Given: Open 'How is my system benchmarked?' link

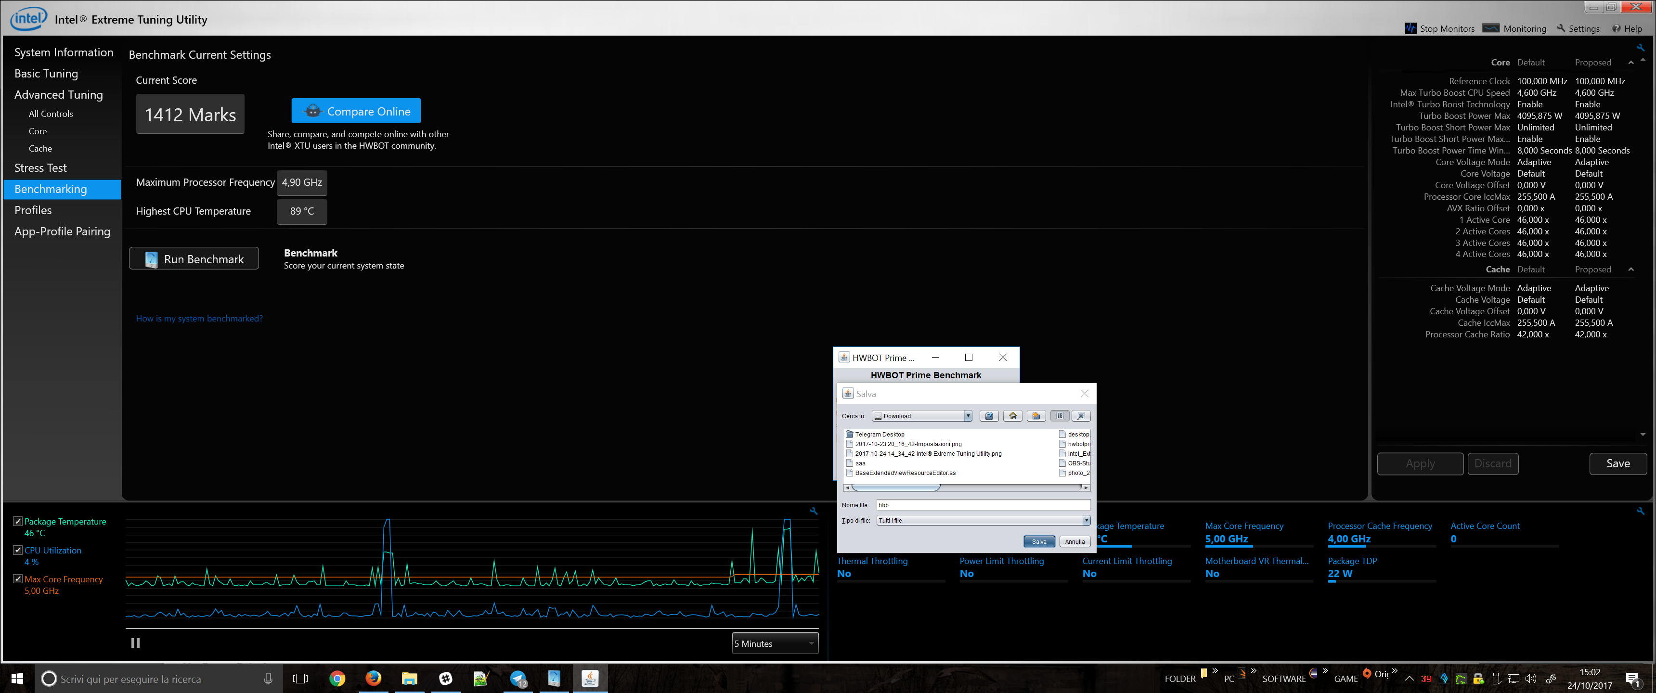Looking at the screenshot, I should point(199,318).
